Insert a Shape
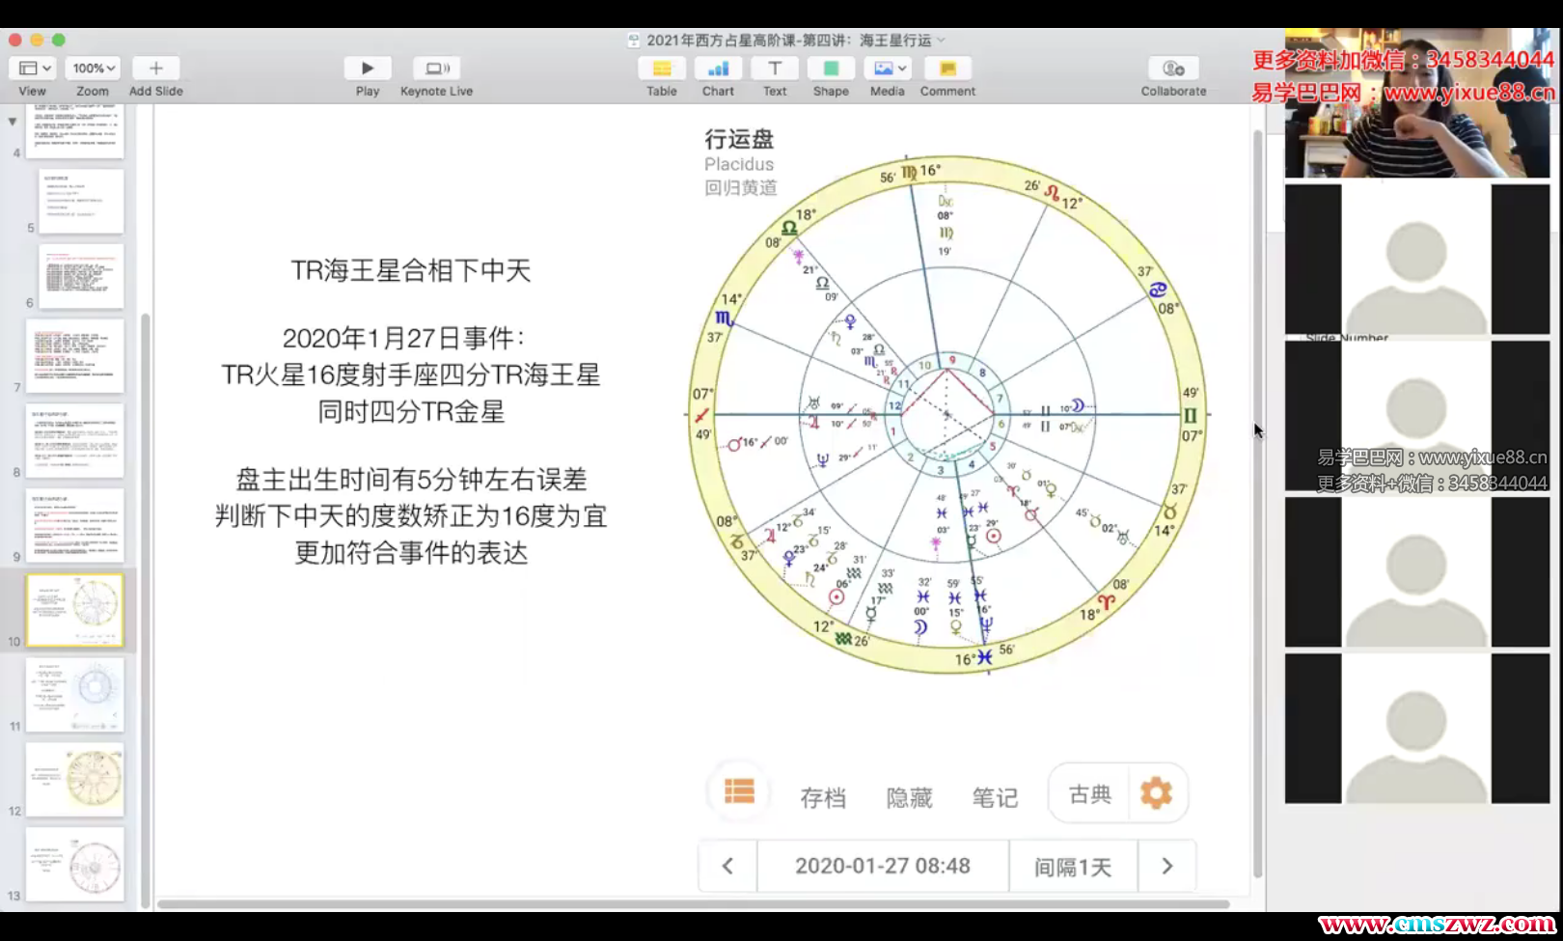Viewport: 1563px width, 941px height. [831, 69]
